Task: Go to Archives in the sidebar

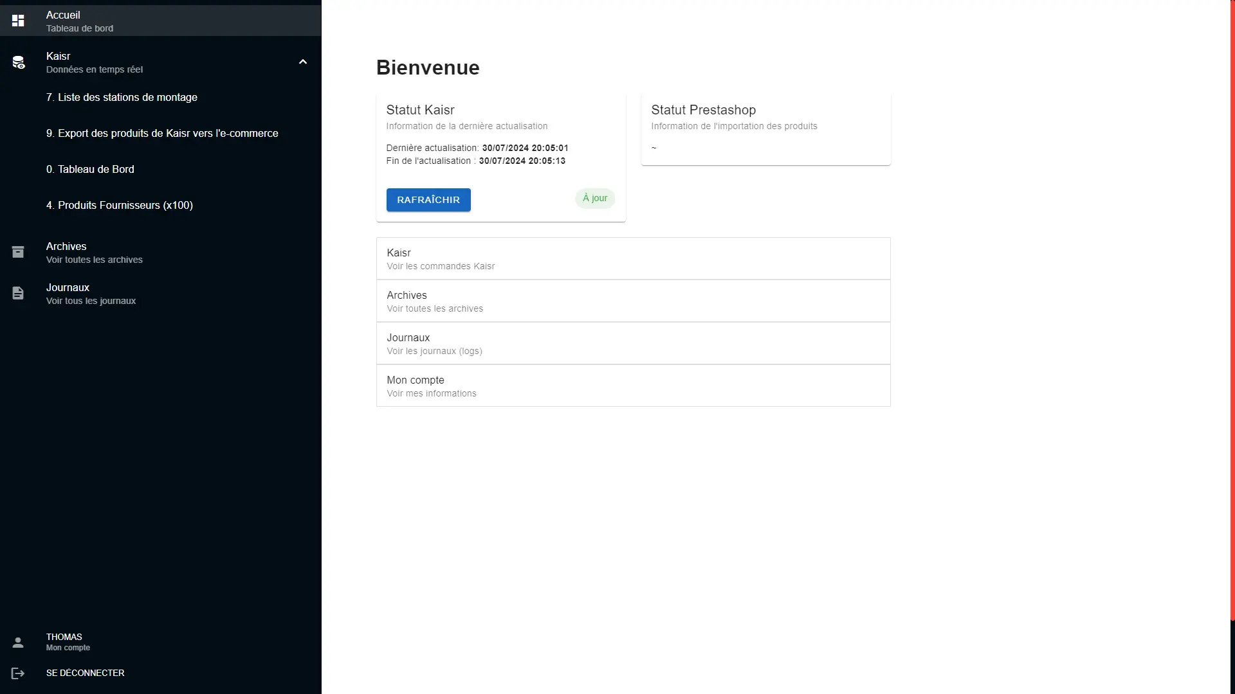Action: coord(161,252)
